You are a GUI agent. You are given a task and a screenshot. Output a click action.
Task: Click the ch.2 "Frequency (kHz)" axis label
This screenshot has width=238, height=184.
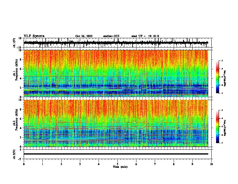tap(17, 120)
